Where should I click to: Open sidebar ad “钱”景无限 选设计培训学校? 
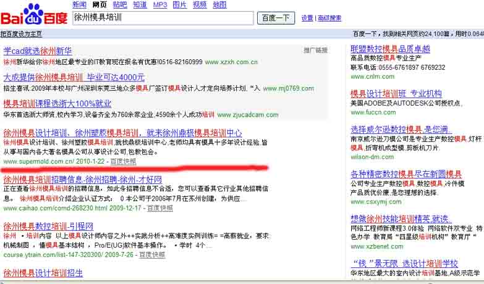(x=404, y=264)
